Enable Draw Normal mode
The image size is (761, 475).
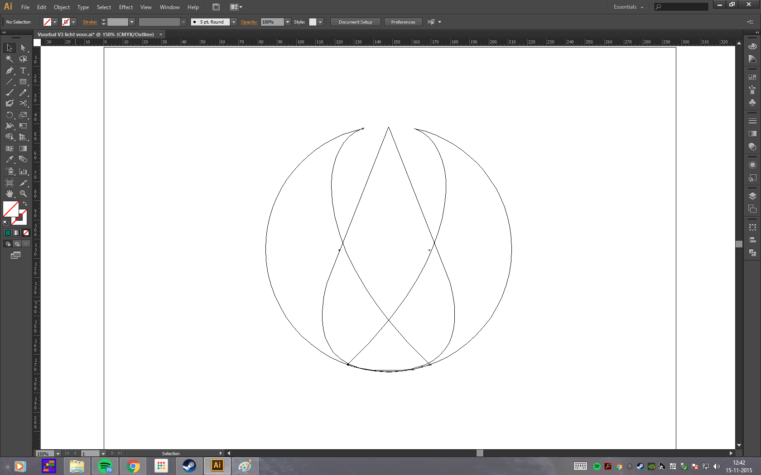pos(8,244)
